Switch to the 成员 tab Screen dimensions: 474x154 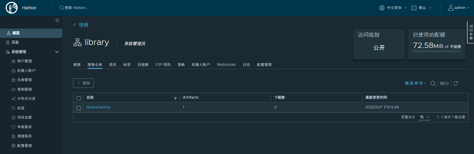[113, 65]
